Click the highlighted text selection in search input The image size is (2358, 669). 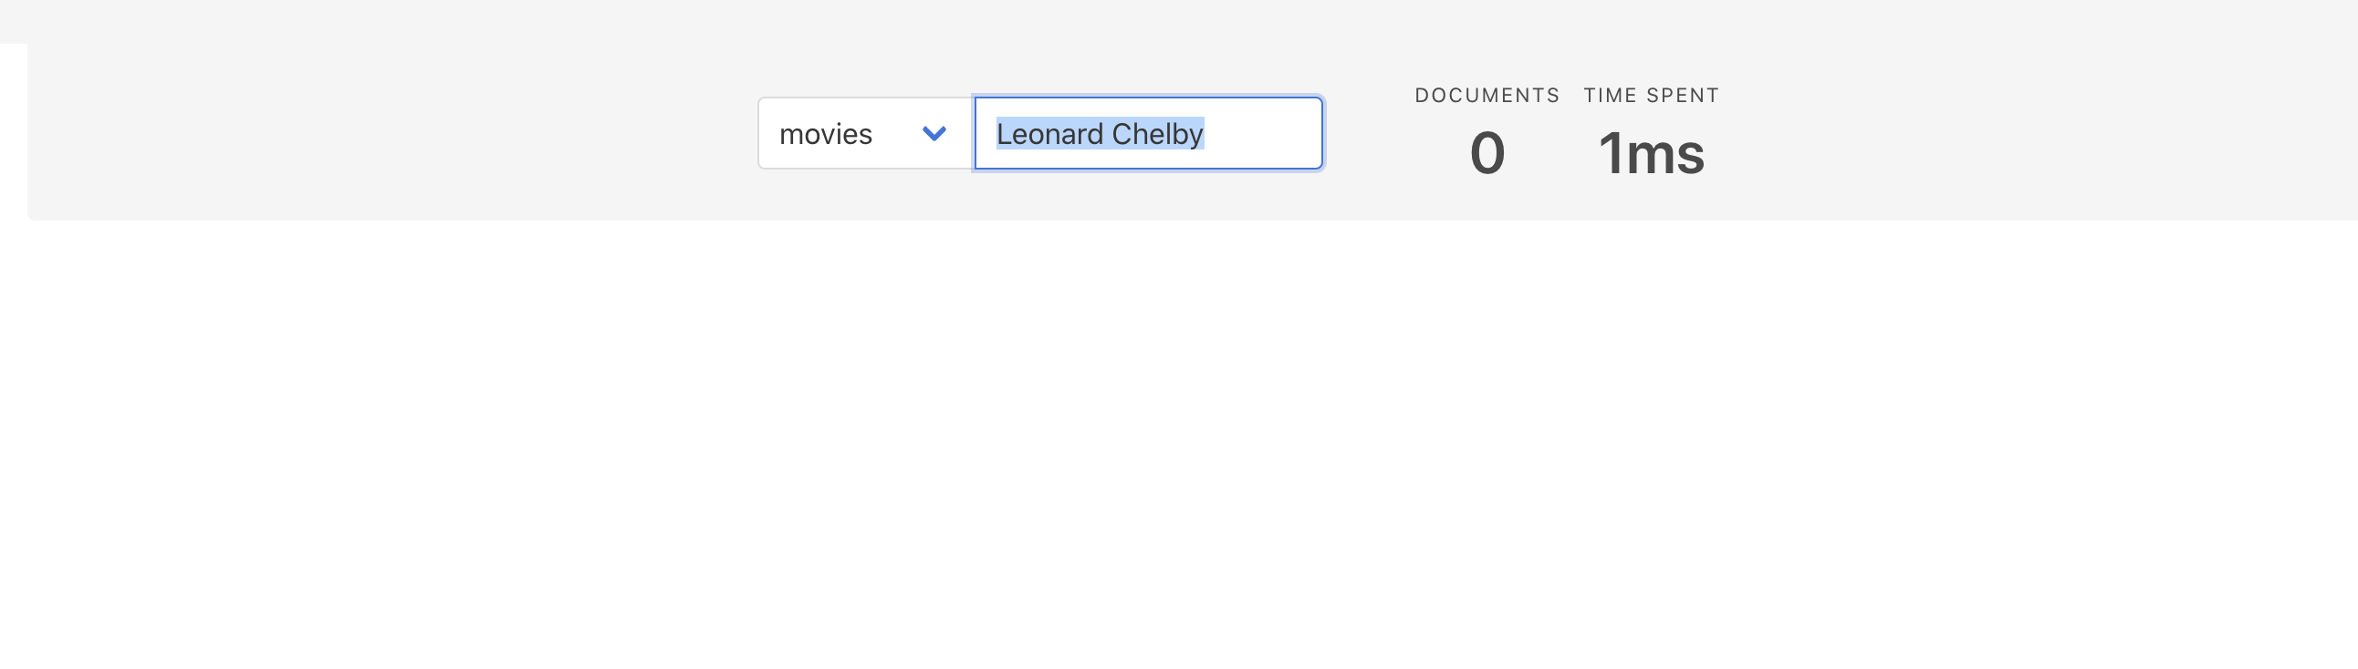pyautogui.click(x=1101, y=133)
